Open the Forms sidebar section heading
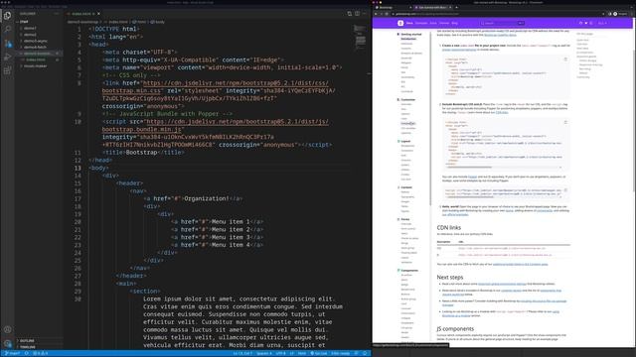636x357 pixels. pos(404,219)
